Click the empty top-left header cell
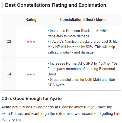 [x=9, y=19]
